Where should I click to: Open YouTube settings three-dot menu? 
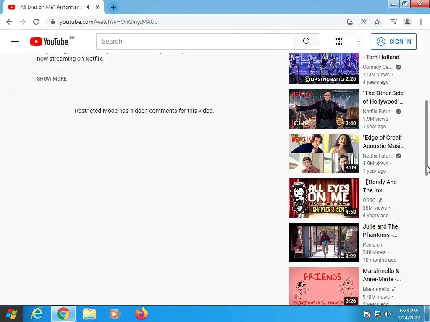click(x=359, y=42)
